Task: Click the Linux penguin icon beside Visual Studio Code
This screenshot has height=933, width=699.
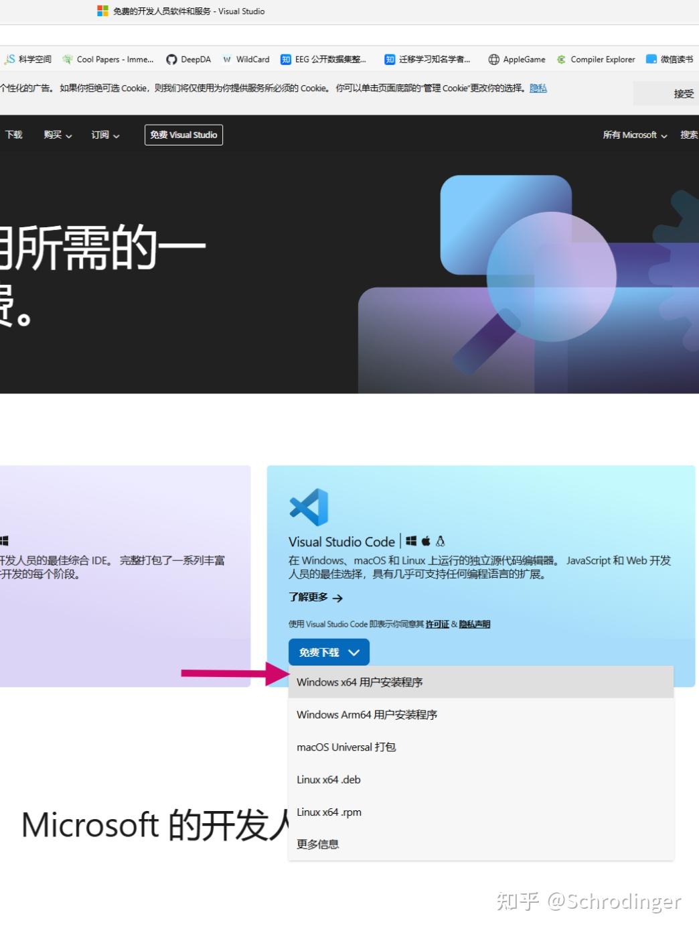Action: click(x=440, y=540)
